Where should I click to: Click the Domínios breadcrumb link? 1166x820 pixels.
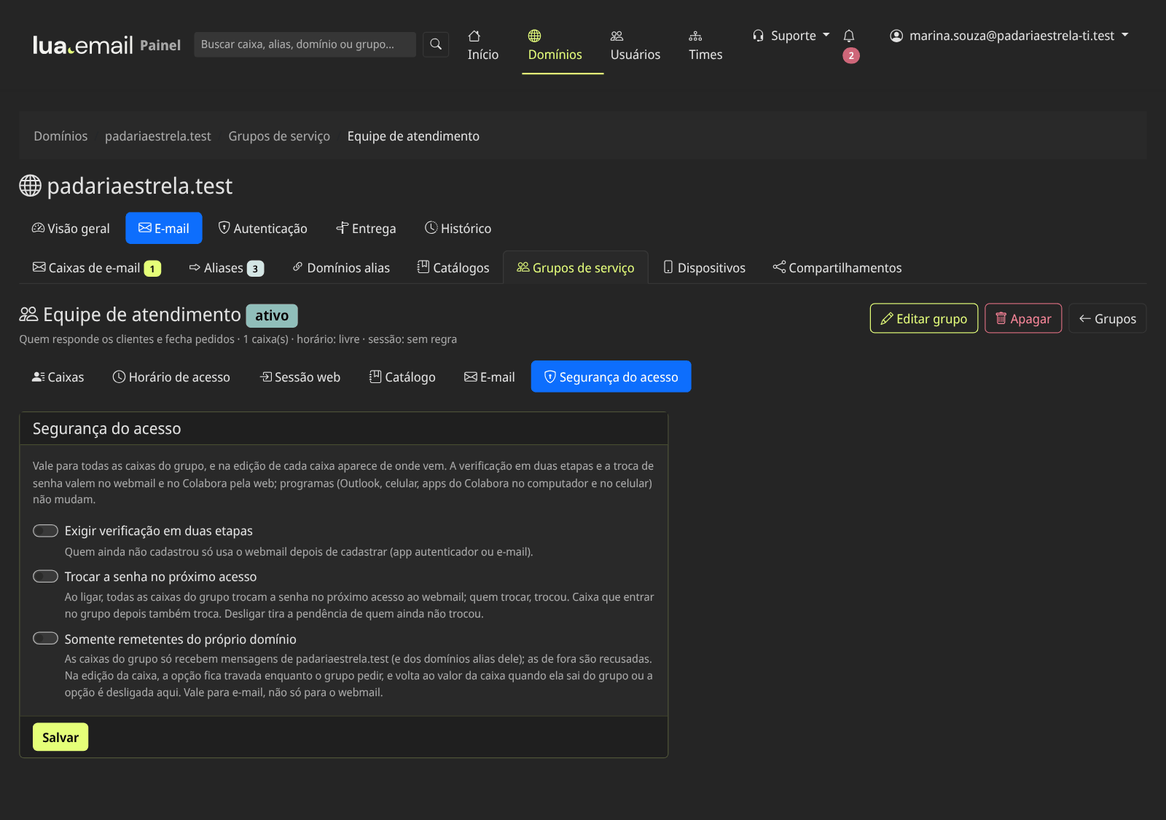(60, 136)
